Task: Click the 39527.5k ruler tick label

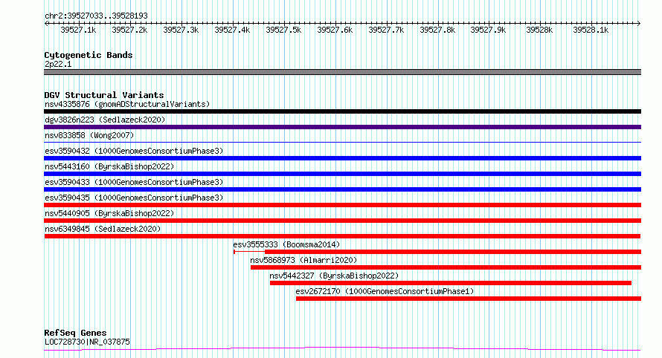Action: pyautogui.click(x=283, y=30)
